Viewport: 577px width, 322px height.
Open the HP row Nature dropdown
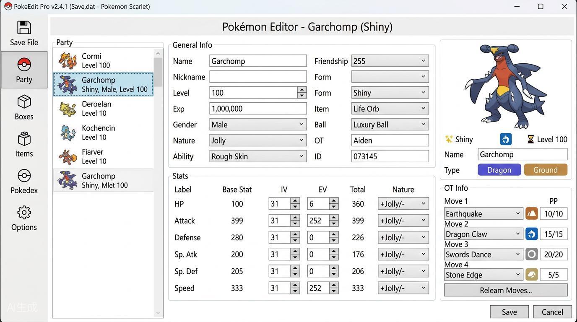[x=403, y=204]
